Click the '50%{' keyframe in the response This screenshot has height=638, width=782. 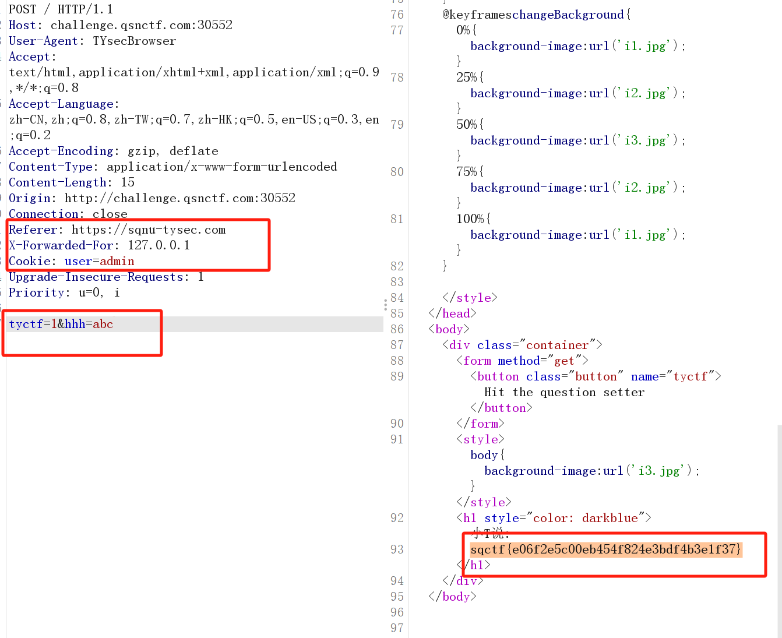470,125
